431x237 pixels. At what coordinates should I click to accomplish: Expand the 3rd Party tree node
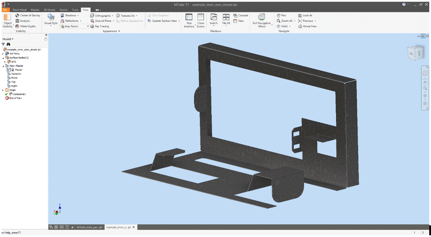tap(3, 54)
